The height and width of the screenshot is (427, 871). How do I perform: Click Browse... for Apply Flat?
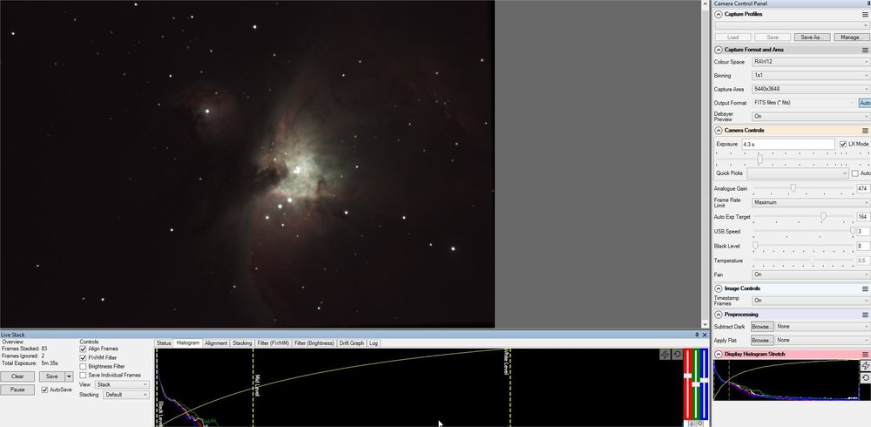click(x=762, y=340)
